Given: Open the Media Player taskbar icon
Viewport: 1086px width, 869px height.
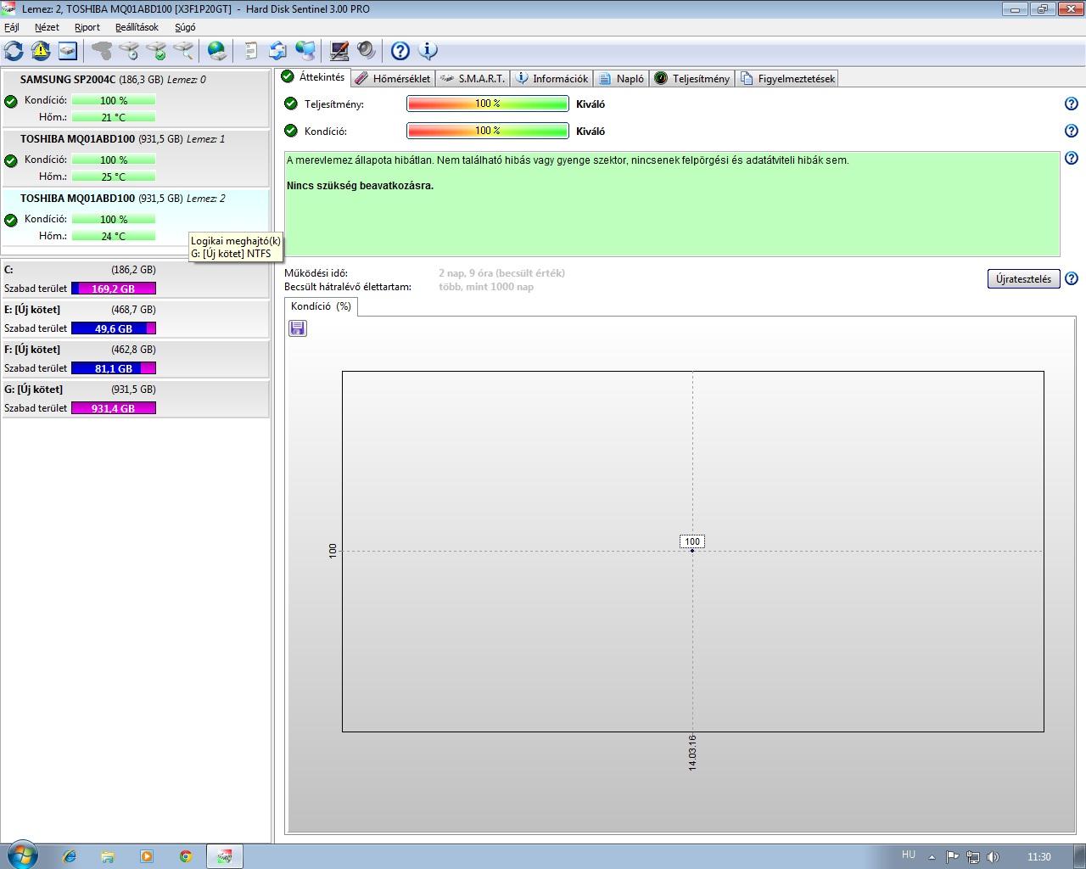Looking at the screenshot, I should (147, 856).
